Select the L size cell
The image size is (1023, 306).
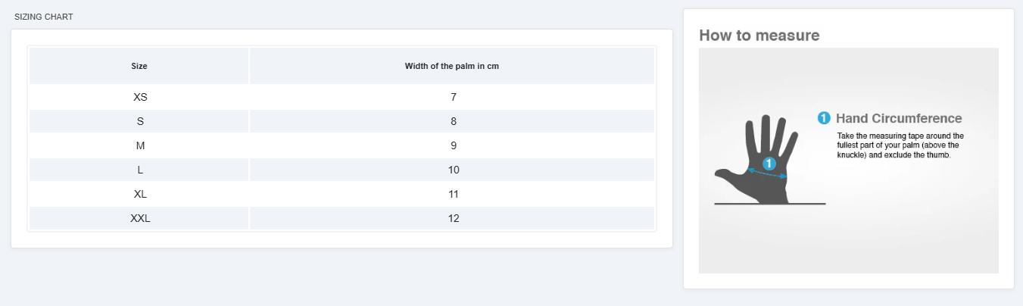pyautogui.click(x=140, y=170)
